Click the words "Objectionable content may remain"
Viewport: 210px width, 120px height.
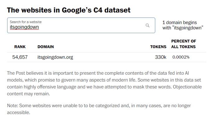104,90
